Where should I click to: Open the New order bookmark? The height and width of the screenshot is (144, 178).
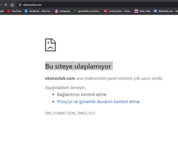coord(143,11)
